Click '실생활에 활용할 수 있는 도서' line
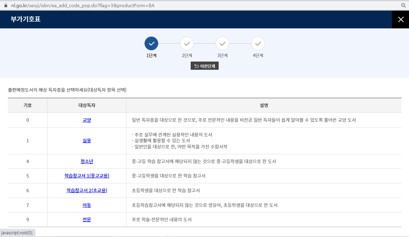This screenshot has height=237, width=409. click(x=161, y=141)
